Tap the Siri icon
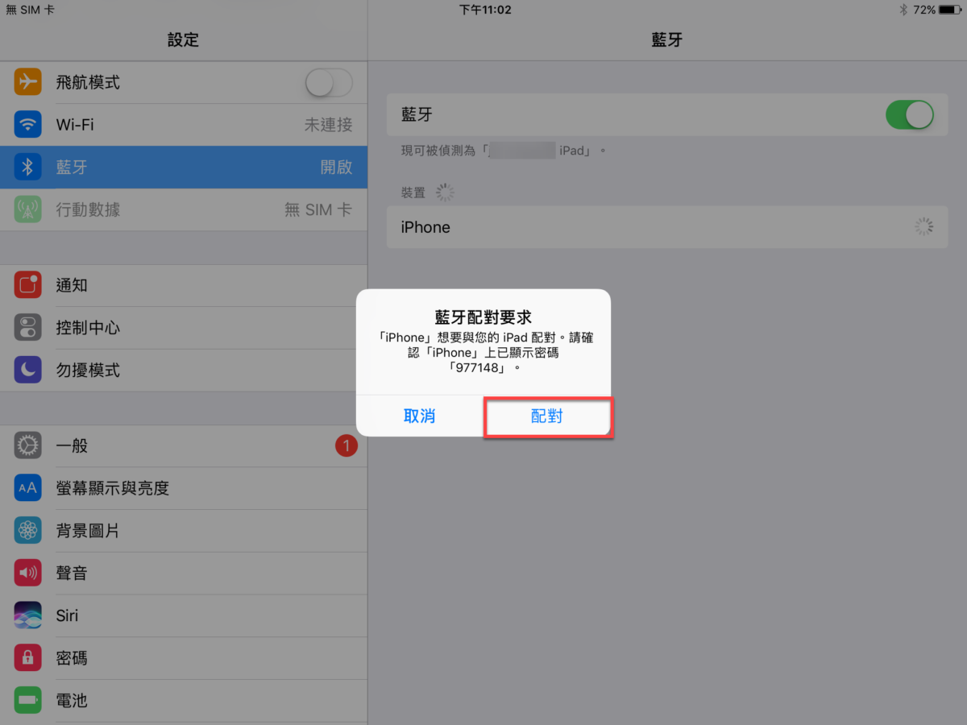Image resolution: width=967 pixels, height=725 pixels. pyautogui.click(x=28, y=615)
